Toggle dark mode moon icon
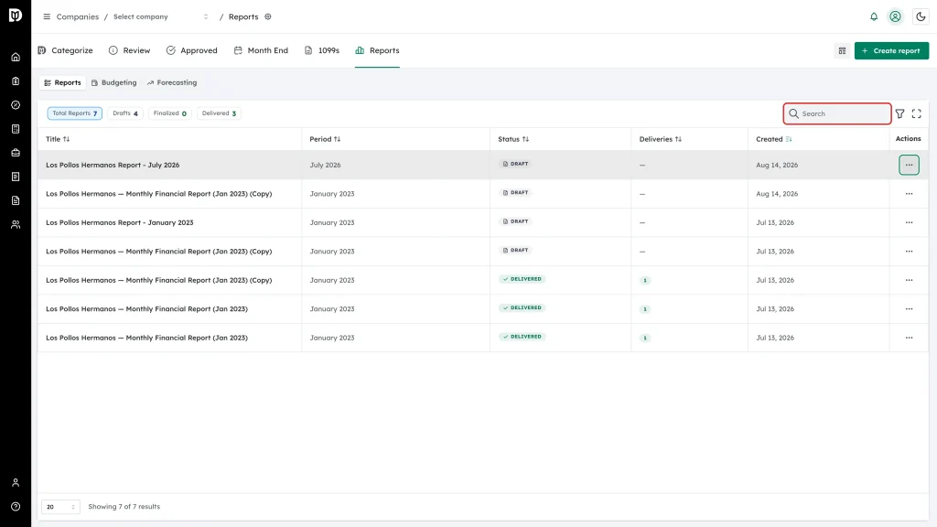This screenshot has width=937, height=527. click(921, 16)
